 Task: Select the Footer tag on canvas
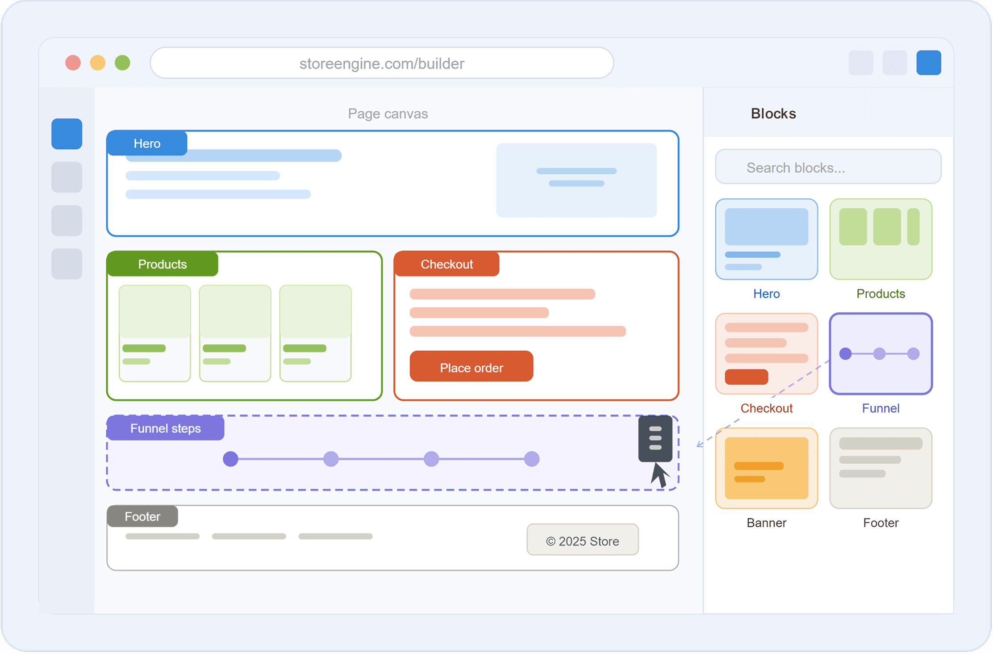pyautogui.click(x=142, y=516)
